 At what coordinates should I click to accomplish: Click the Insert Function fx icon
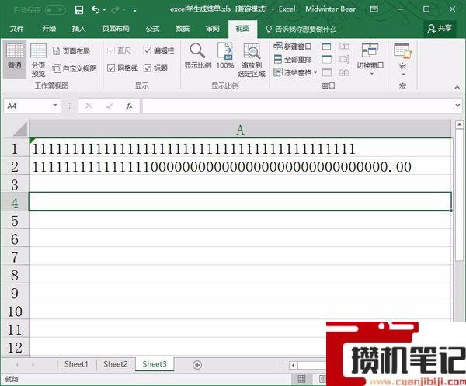(x=129, y=106)
